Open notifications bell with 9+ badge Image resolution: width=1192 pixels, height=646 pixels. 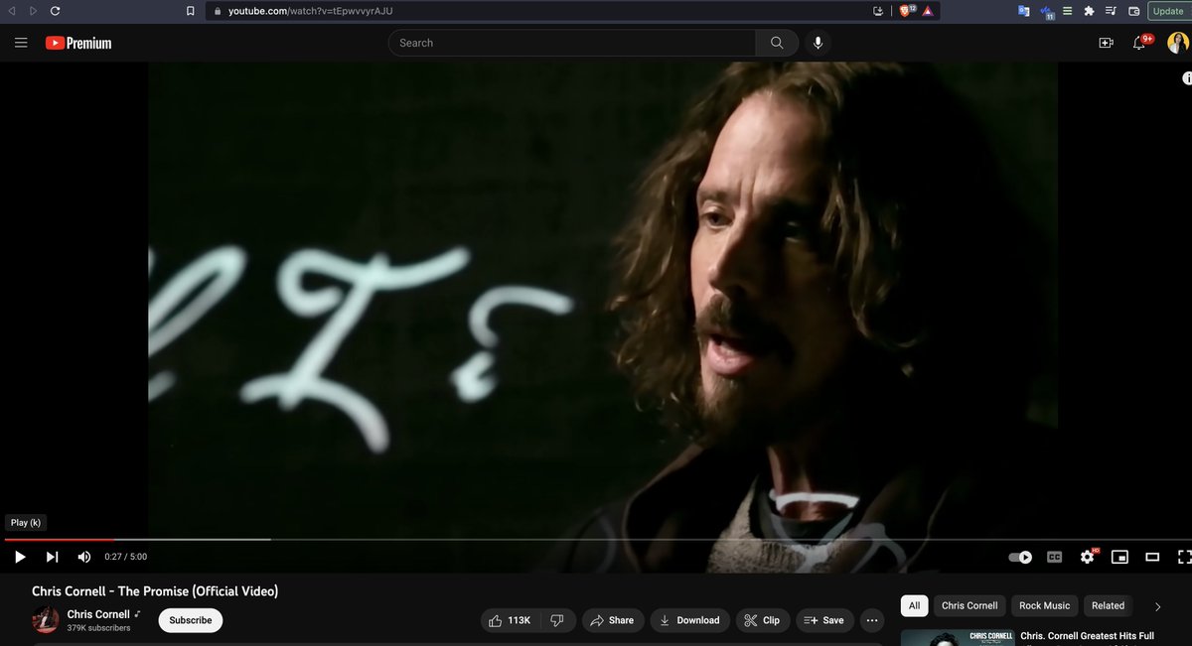click(1140, 43)
